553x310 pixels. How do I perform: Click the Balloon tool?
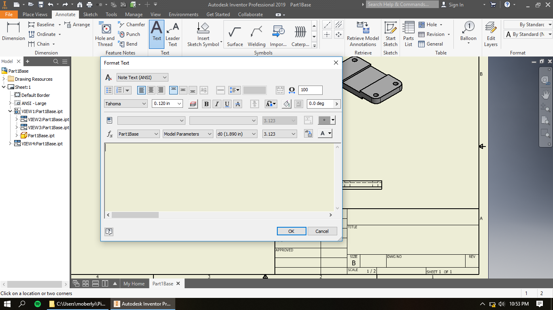(468, 32)
